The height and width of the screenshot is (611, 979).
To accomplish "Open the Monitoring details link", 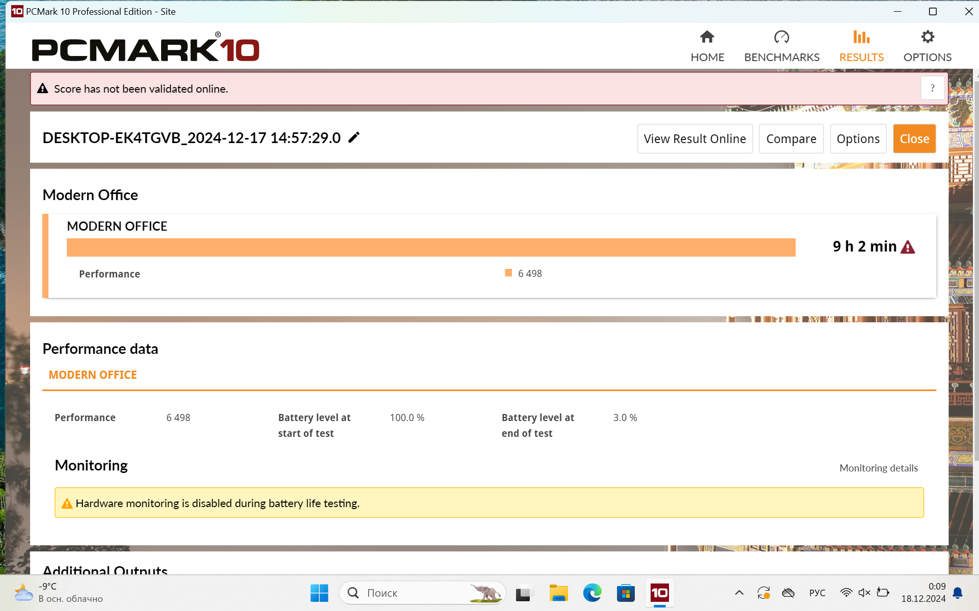I will tap(878, 468).
